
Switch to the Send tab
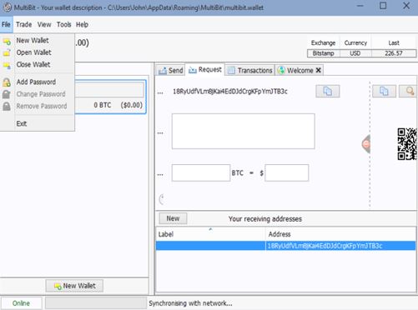click(x=170, y=70)
